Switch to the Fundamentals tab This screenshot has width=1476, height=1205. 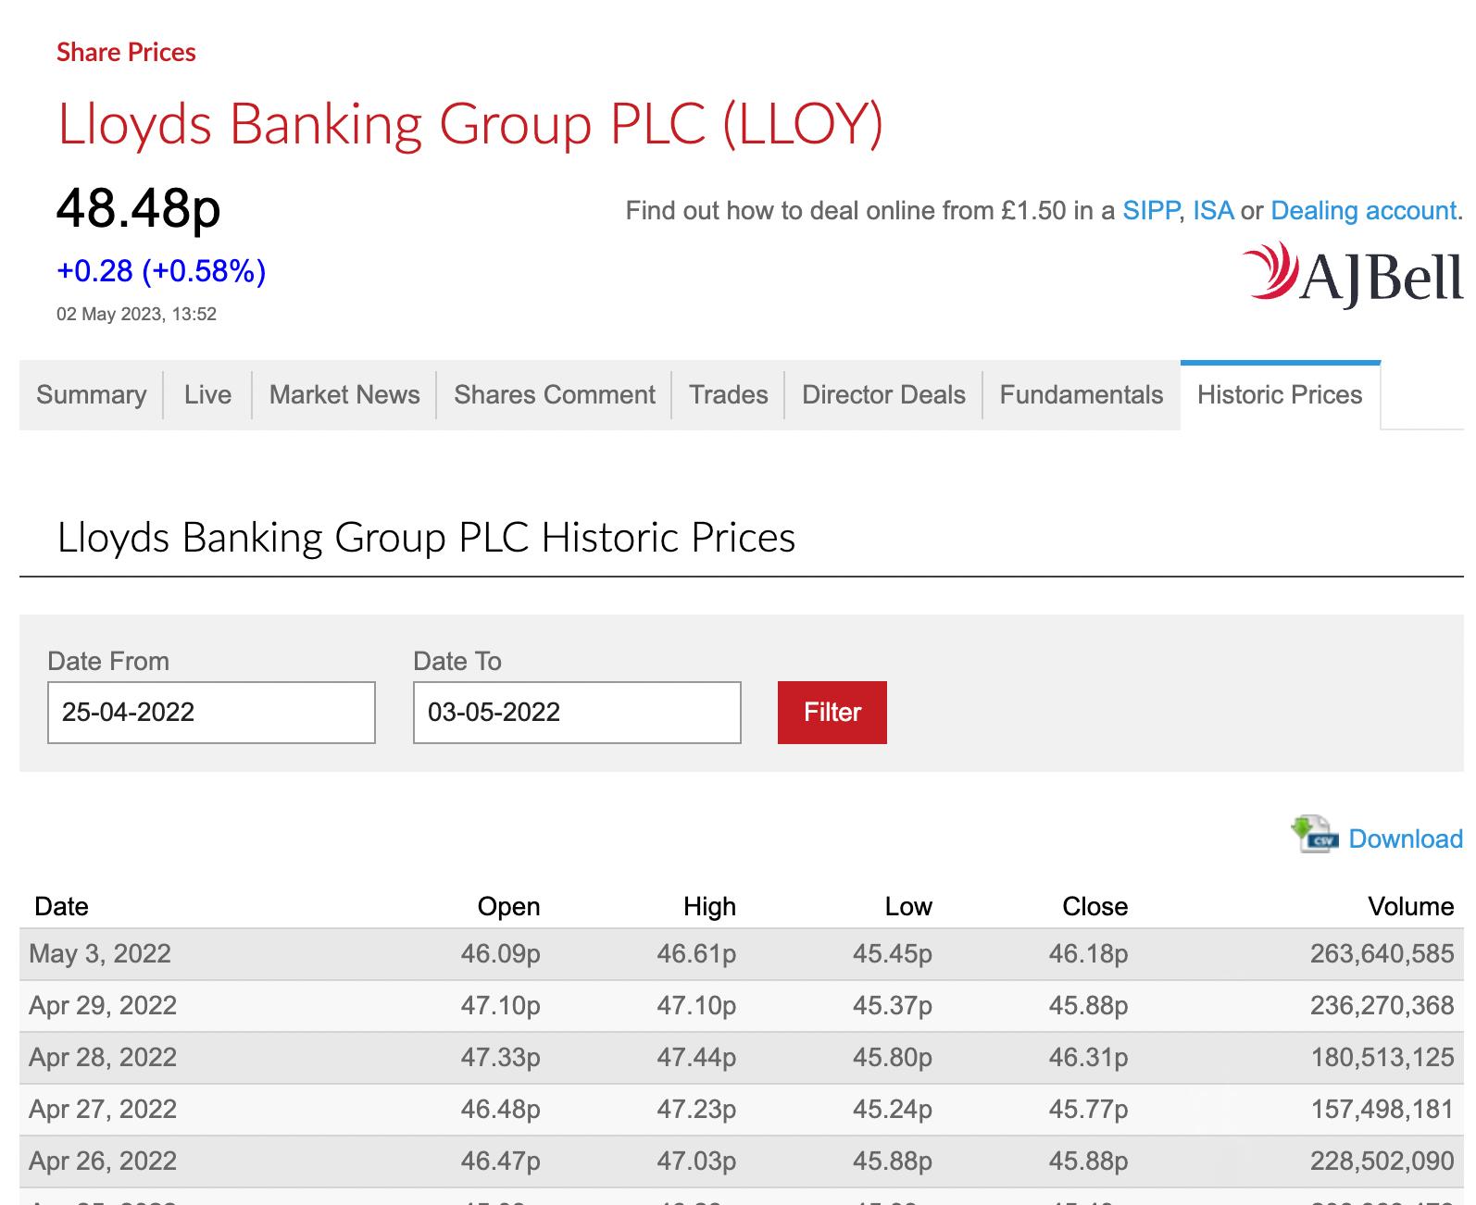(1082, 395)
